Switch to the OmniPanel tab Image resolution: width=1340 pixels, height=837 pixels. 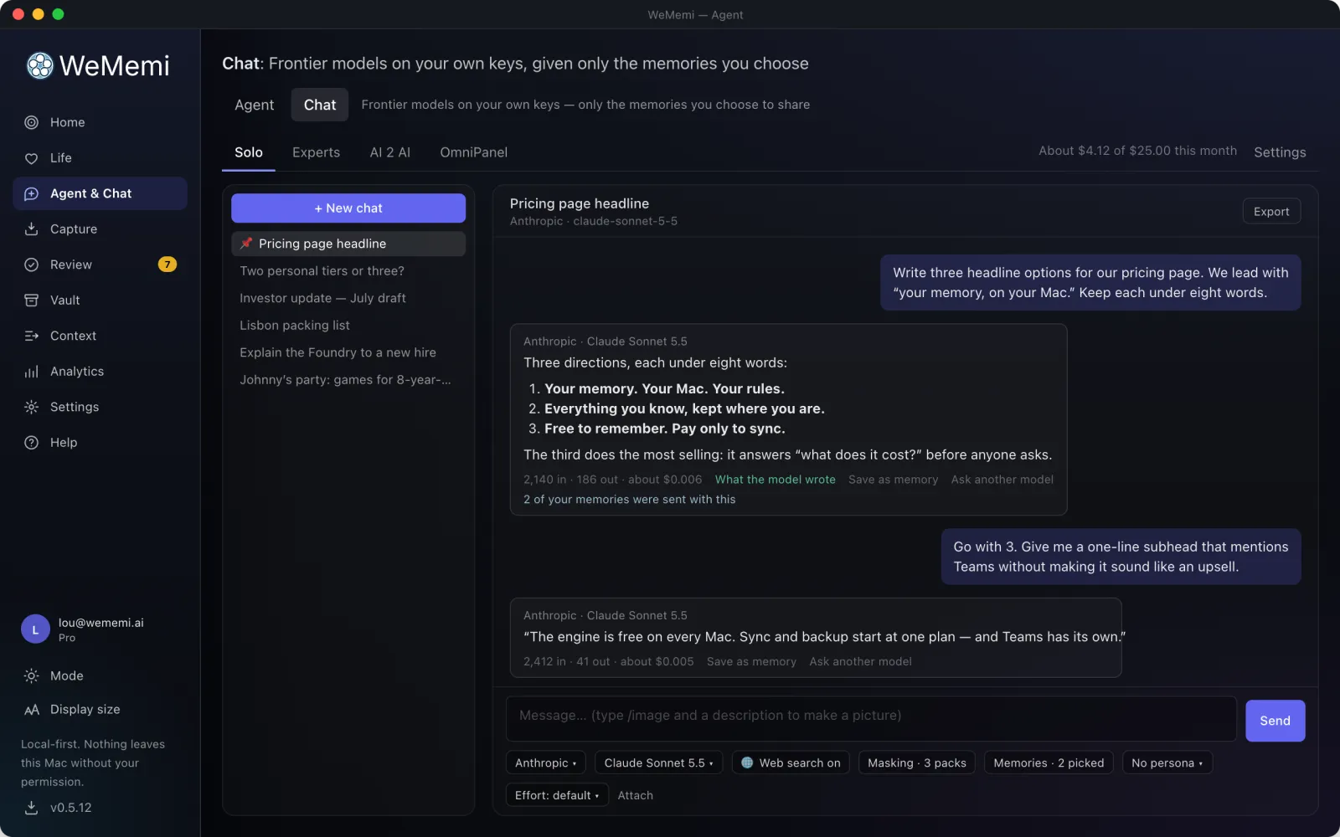pyautogui.click(x=474, y=152)
